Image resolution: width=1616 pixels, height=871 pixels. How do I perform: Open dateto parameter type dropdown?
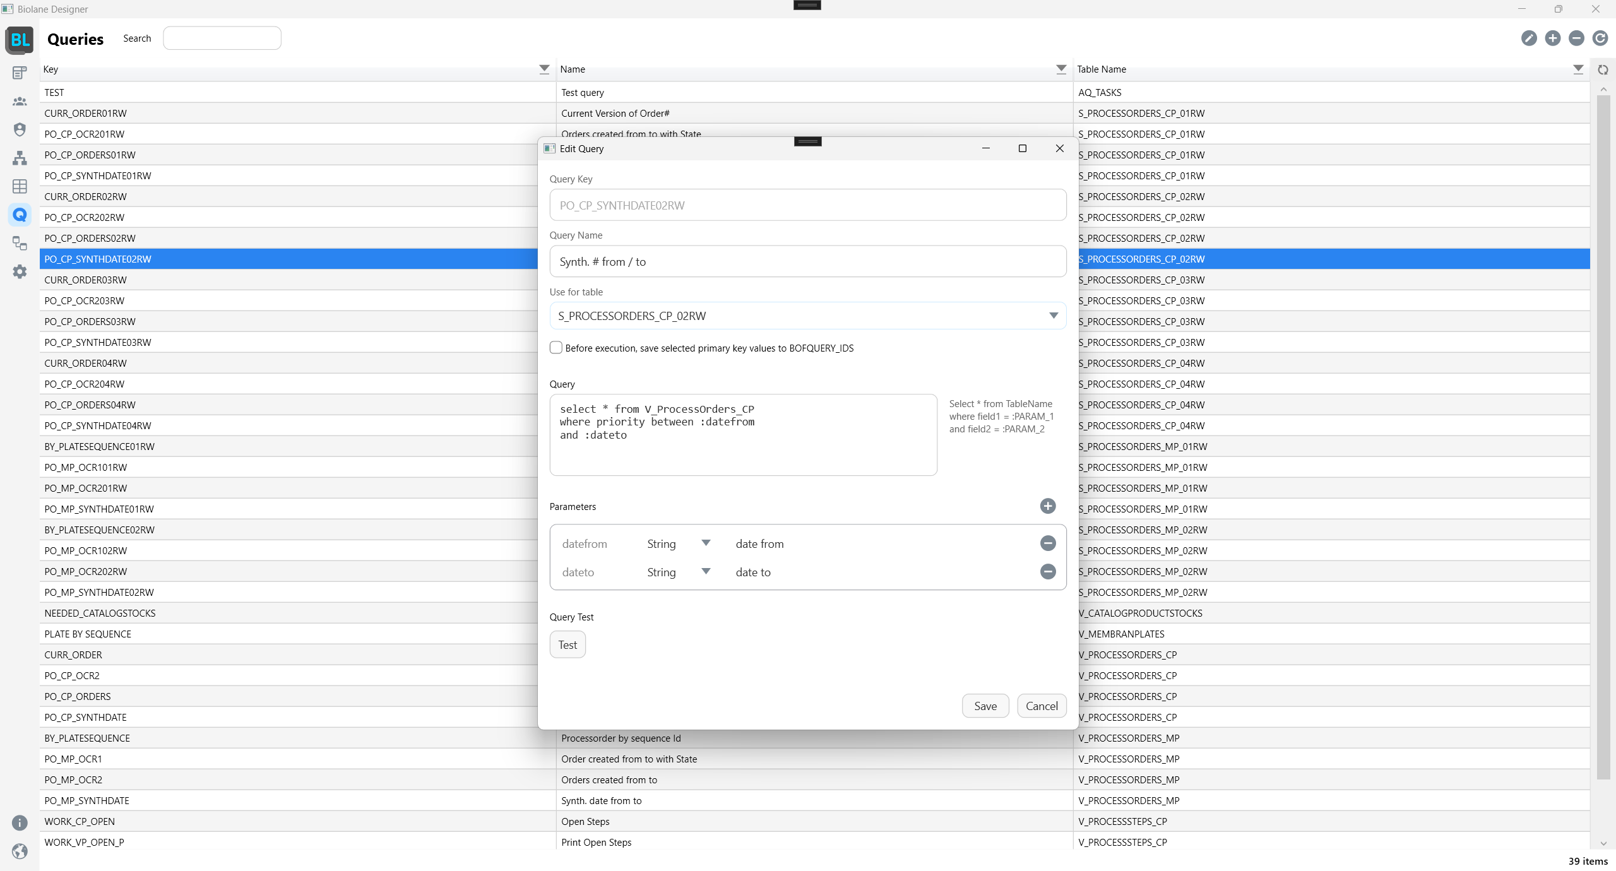pos(706,572)
